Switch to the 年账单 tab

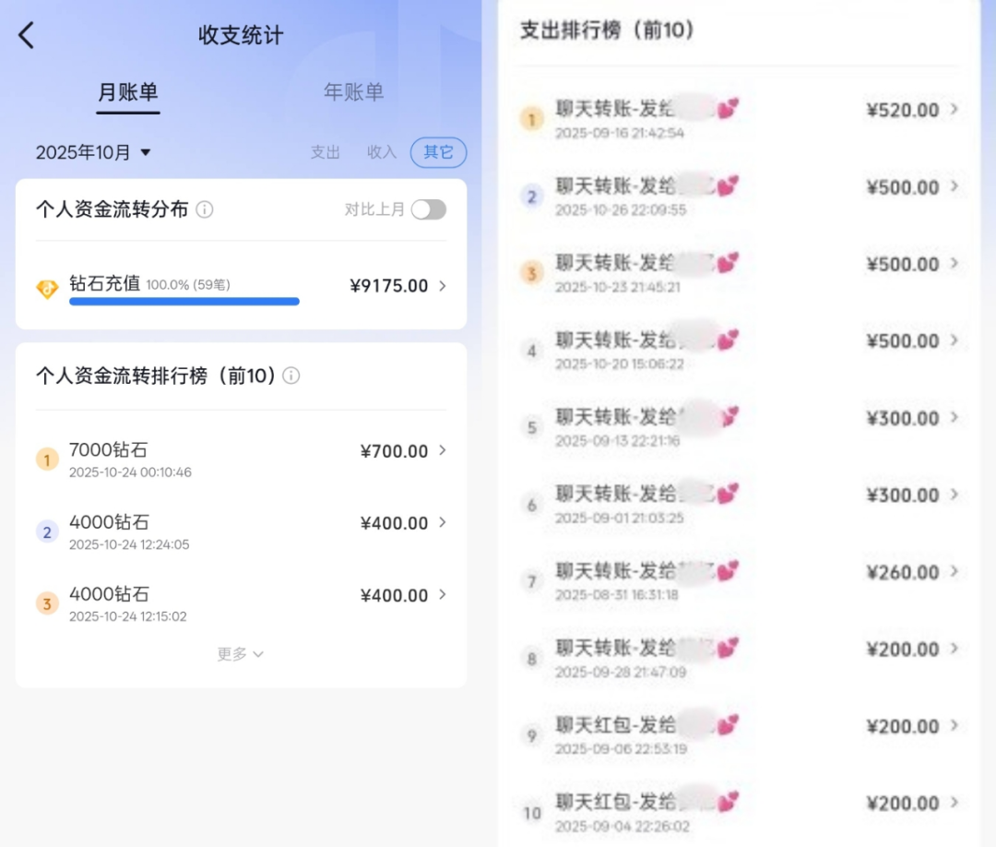click(x=353, y=92)
